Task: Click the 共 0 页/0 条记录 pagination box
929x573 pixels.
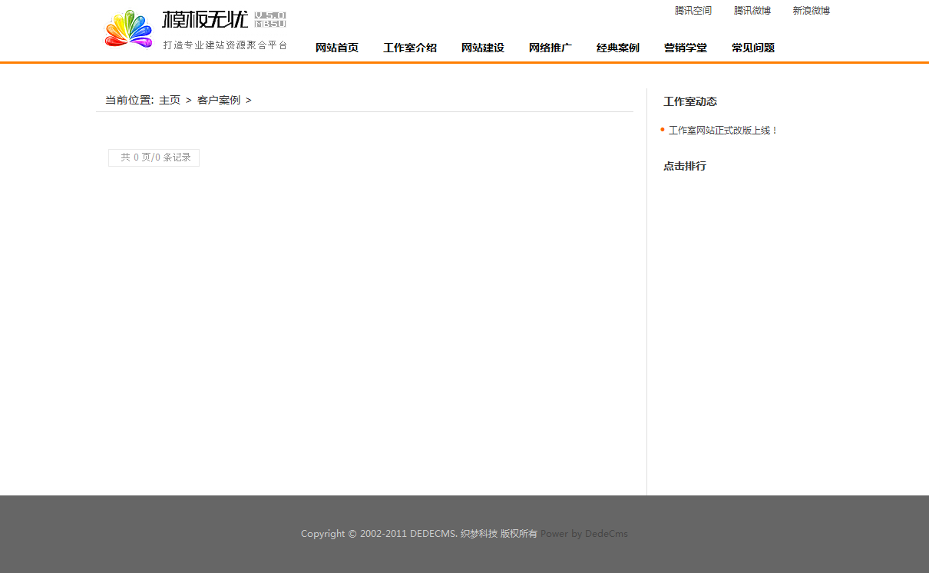Action: (x=154, y=157)
